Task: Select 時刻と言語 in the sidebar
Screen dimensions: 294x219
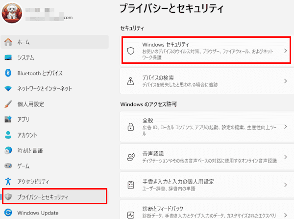Action: pos(54,150)
